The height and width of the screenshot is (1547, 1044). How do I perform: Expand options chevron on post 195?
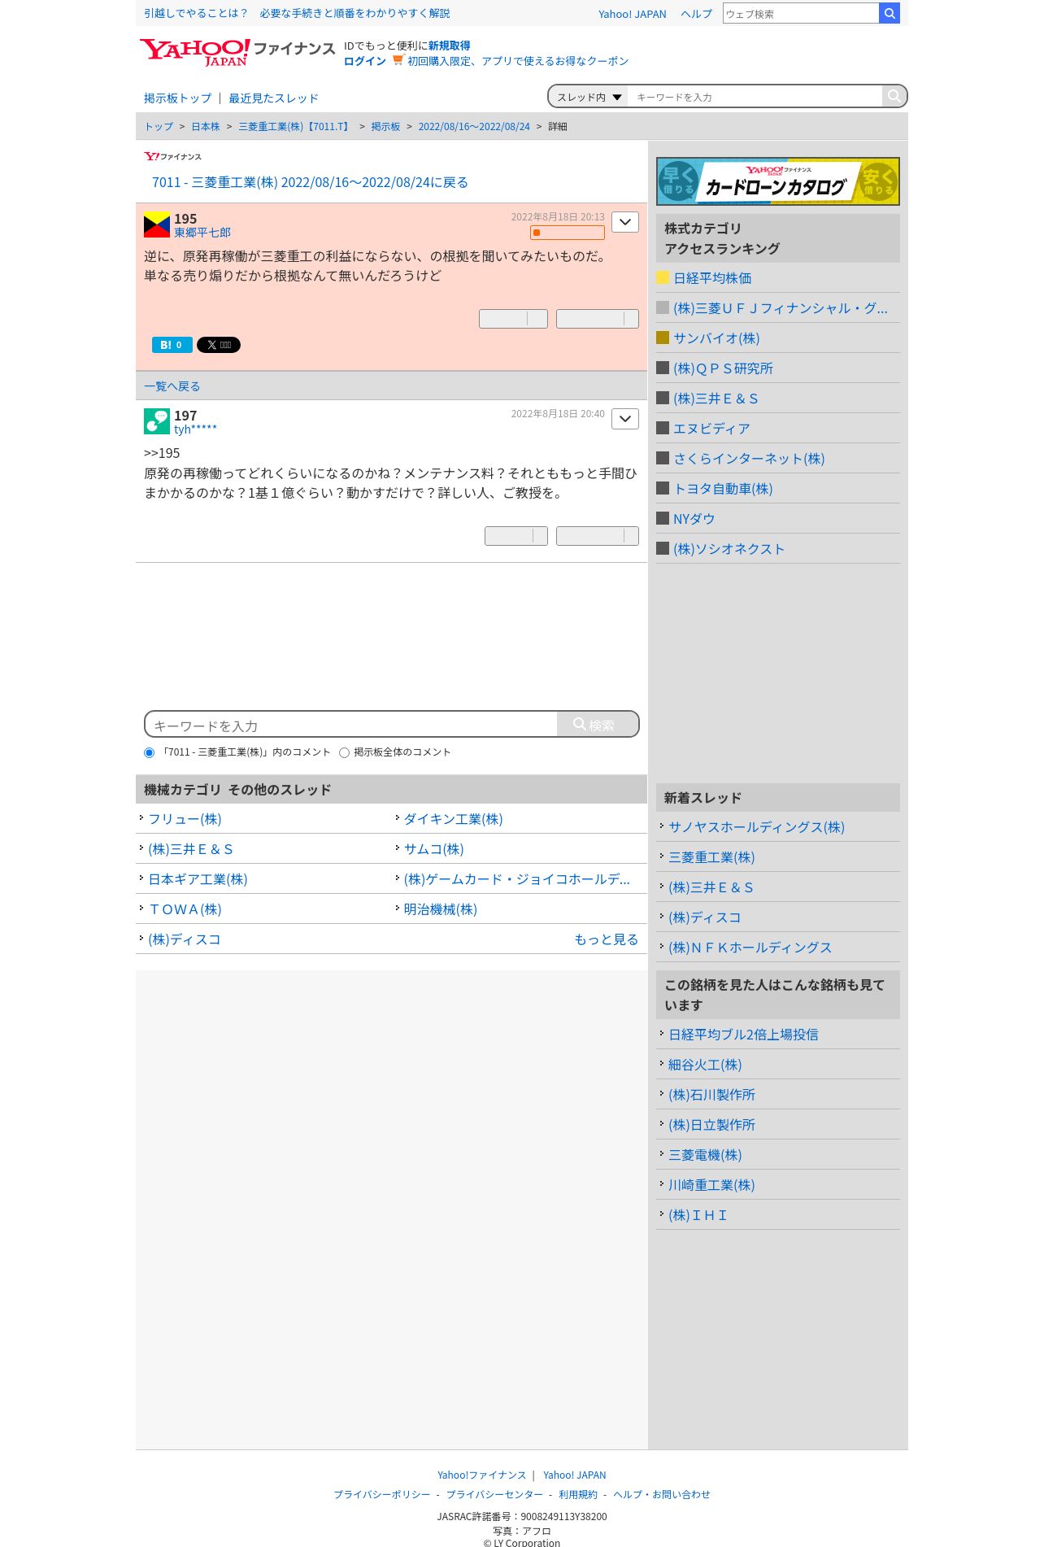(625, 222)
